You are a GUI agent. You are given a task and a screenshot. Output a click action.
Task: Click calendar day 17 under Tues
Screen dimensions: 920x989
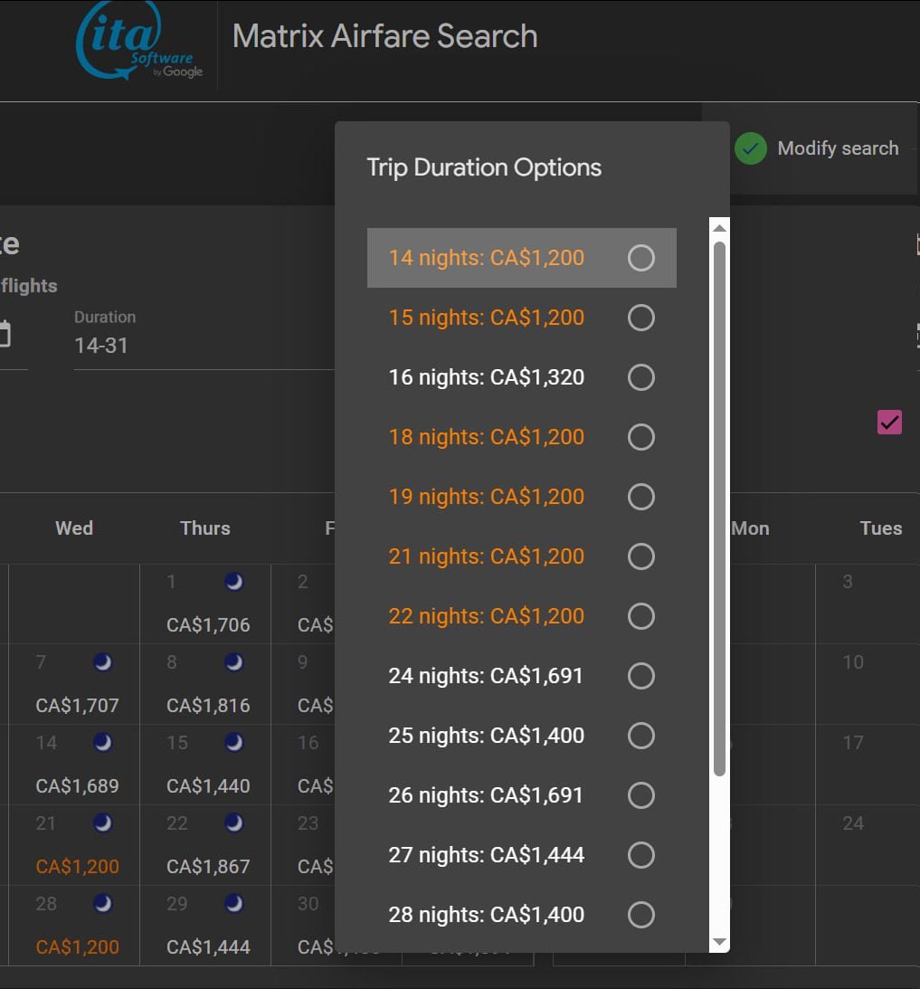click(853, 742)
